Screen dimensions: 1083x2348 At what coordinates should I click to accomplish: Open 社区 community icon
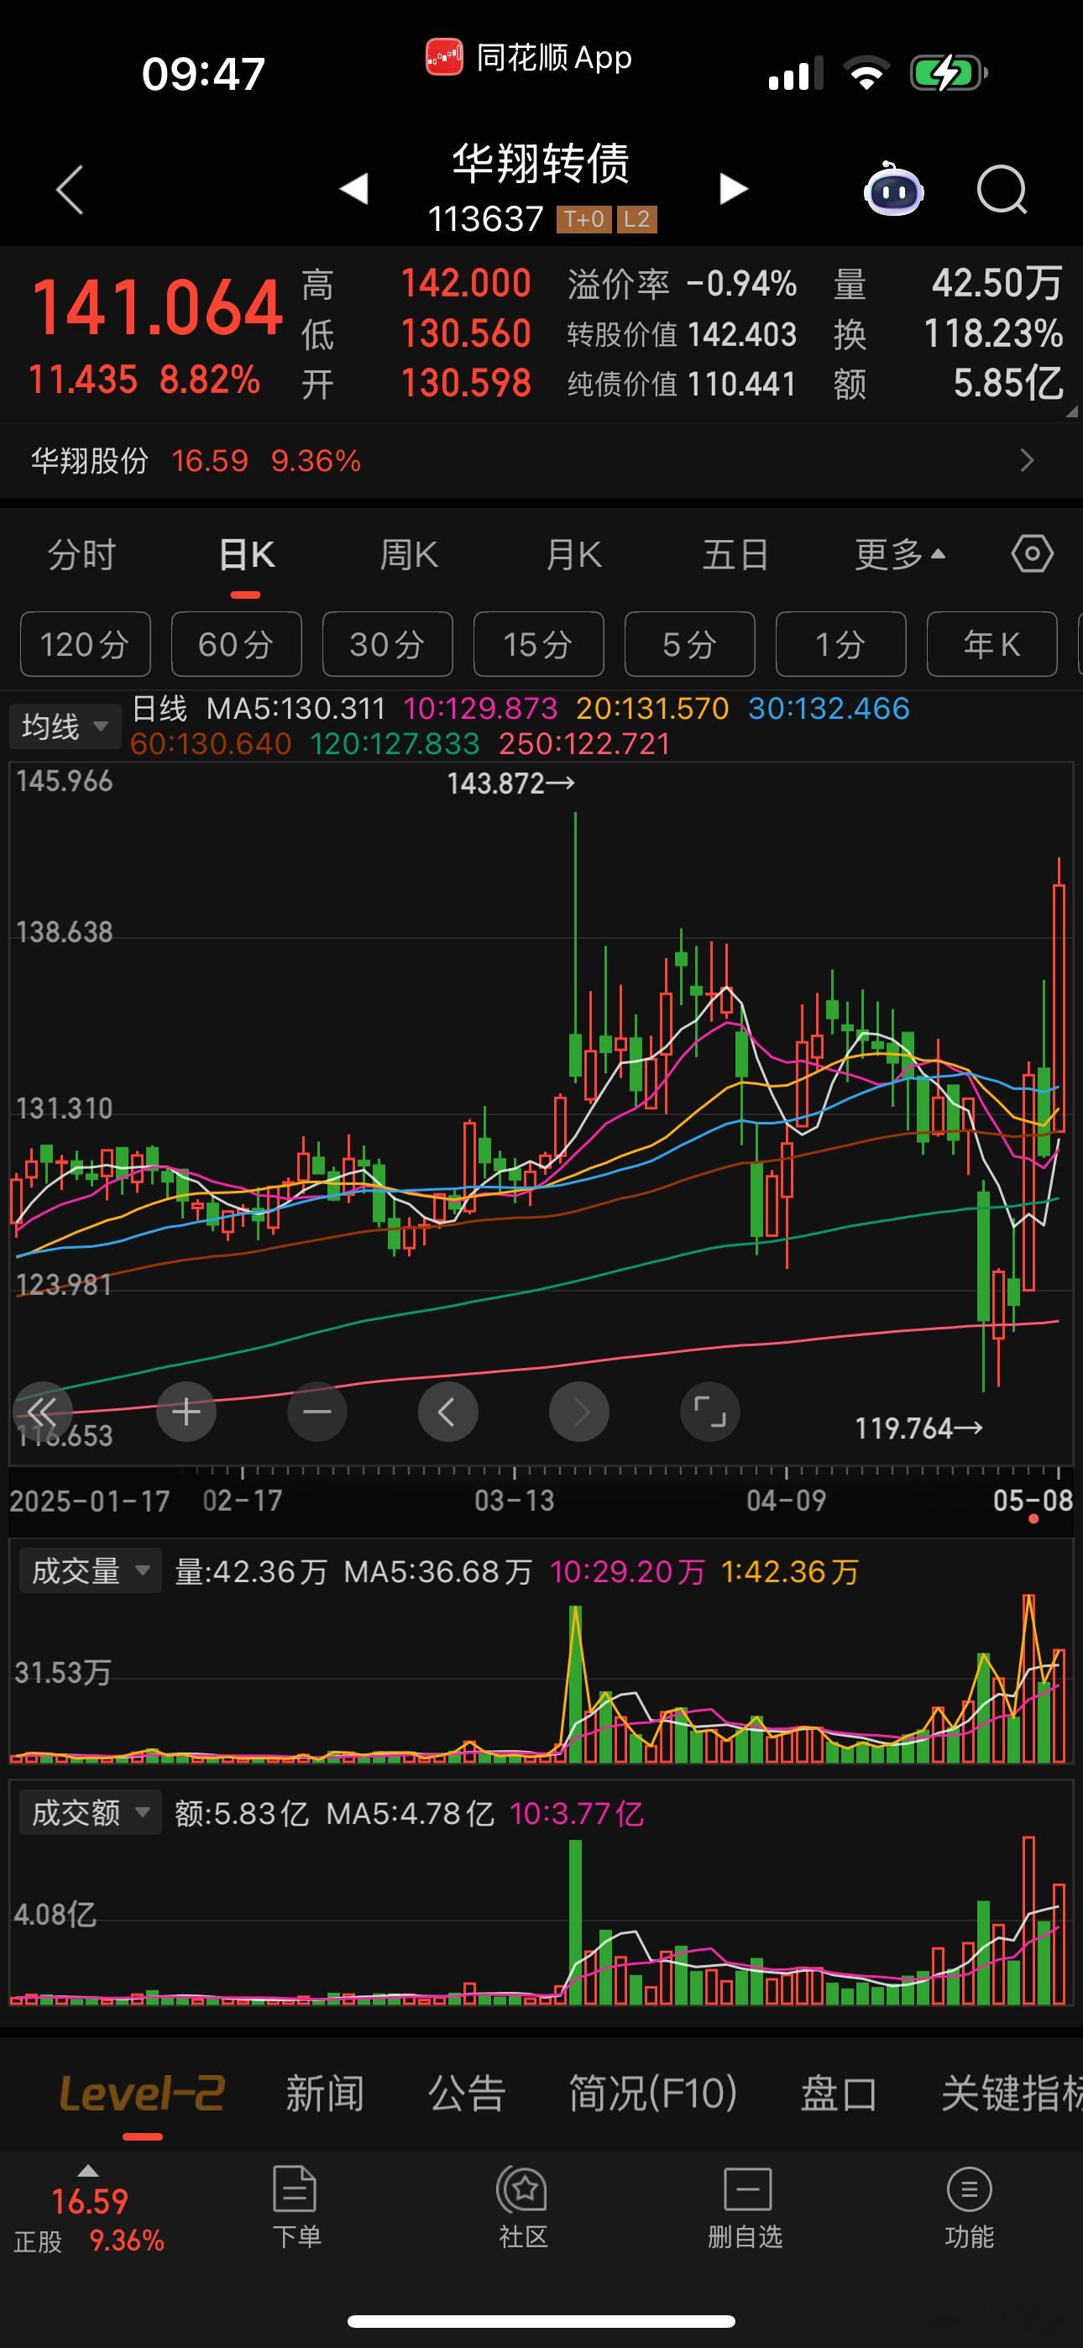click(523, 2206)
